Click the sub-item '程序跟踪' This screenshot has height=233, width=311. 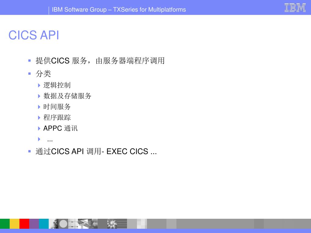pyautogui.click(x=57, y=117)
